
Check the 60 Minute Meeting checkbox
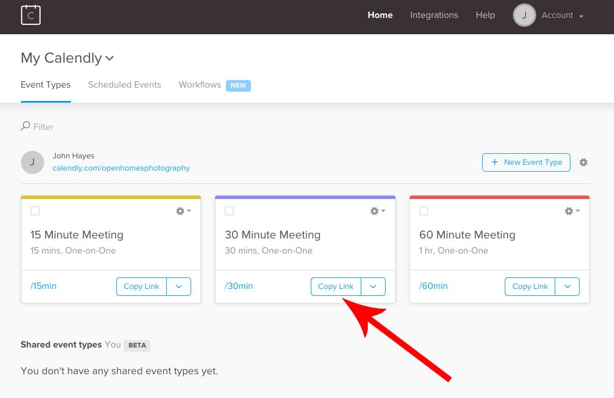coord(423,211)
